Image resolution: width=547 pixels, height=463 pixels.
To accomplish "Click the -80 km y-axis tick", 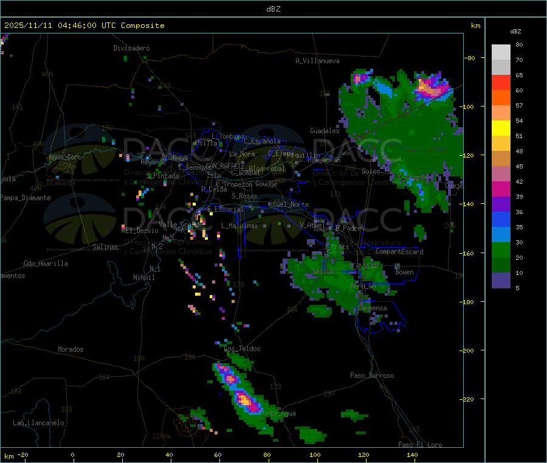I will (470, 58).
